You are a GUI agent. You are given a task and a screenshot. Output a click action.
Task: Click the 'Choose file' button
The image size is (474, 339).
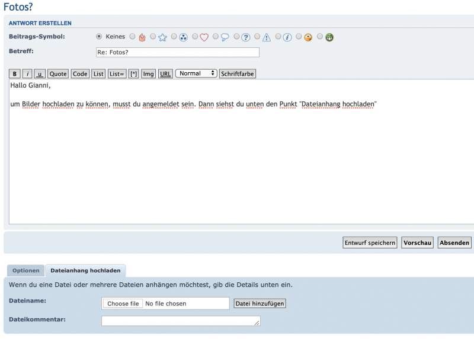(123, 304)
